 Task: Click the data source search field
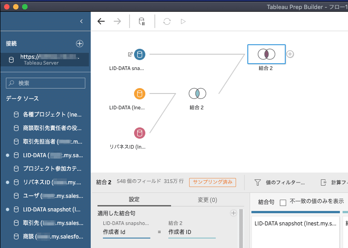(46, 83)
